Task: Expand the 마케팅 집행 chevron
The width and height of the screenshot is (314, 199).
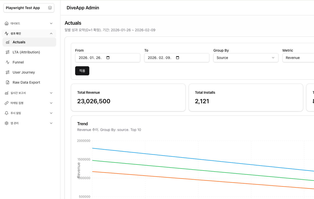Action: (x=51, y=103)
